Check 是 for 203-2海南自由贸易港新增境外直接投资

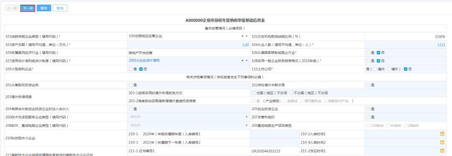pyautogui.click(x=254, y=101)
